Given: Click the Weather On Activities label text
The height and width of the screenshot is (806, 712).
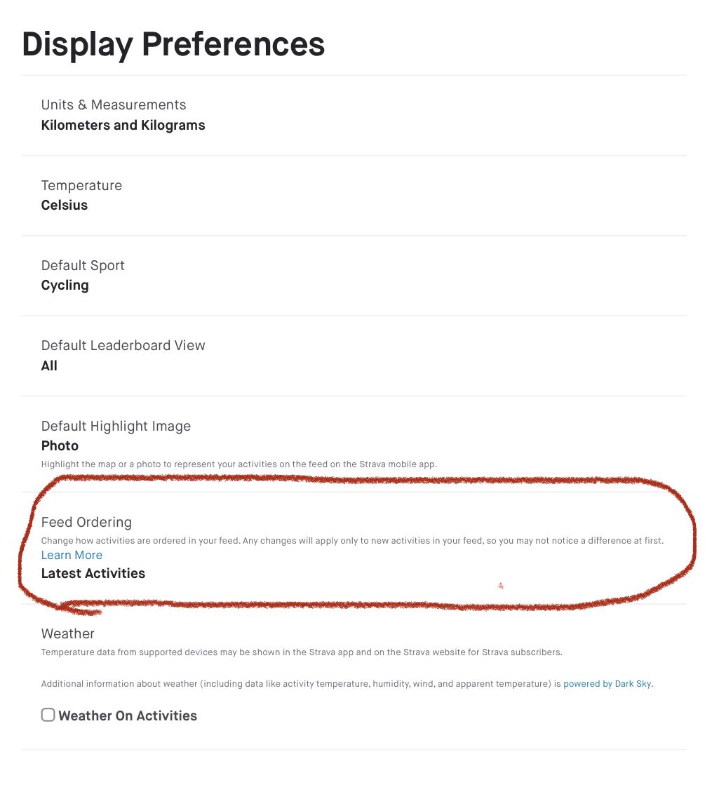Looking at the screenshot, I should 128,716.
